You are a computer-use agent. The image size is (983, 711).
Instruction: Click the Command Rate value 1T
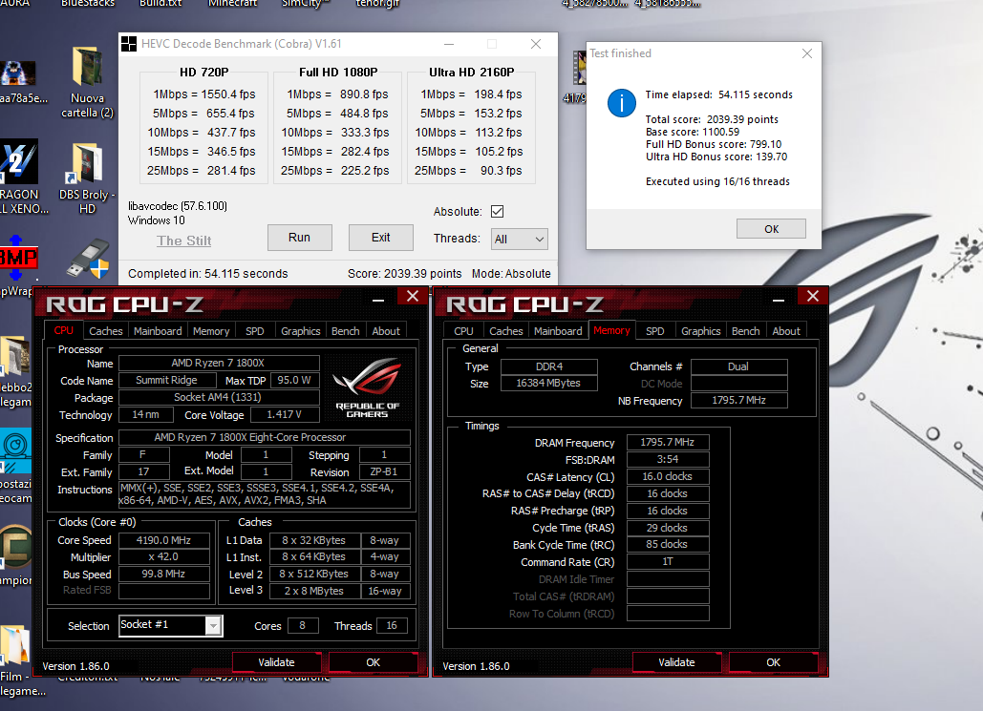[x=668, y=562]
